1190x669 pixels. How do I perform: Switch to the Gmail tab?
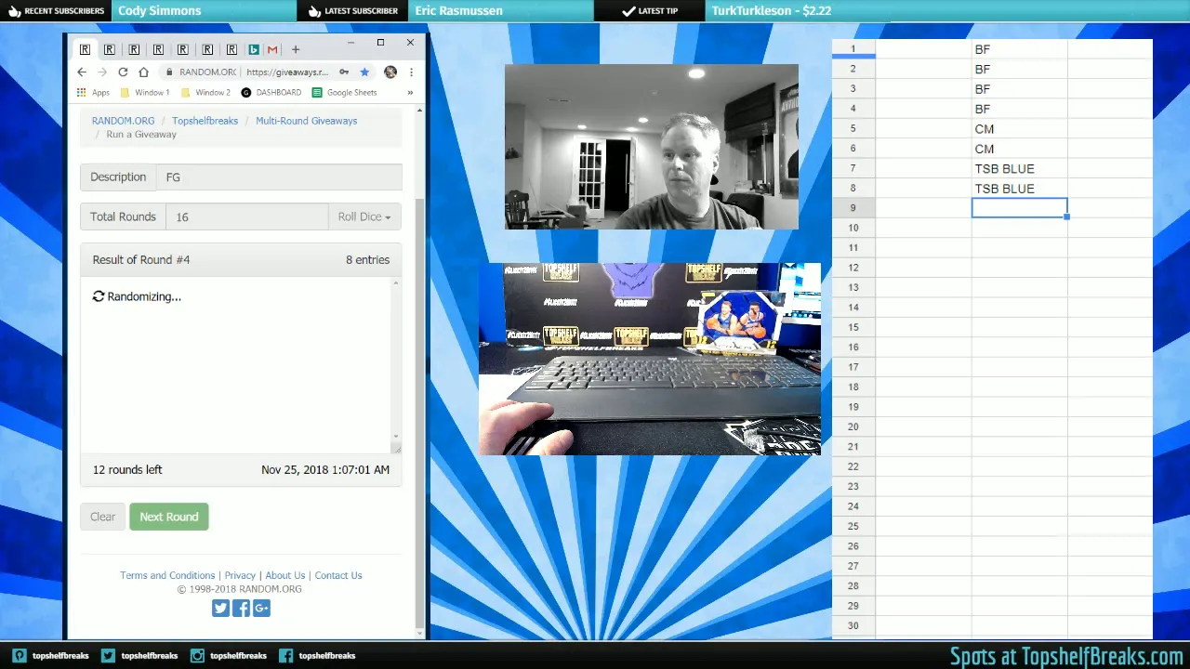pos(272,49)
